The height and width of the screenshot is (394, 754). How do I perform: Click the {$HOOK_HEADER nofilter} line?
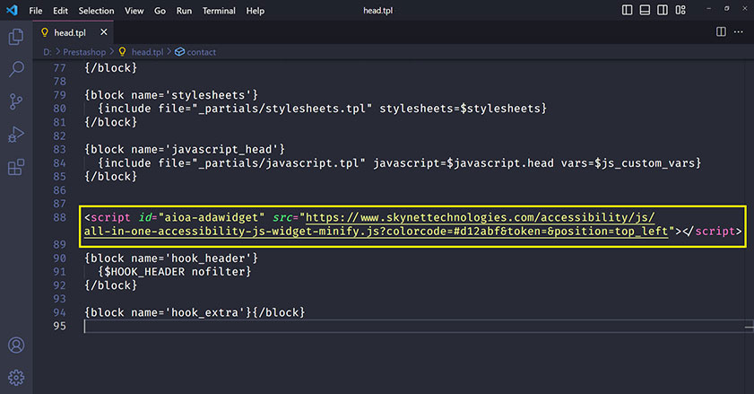coord(175,272)
